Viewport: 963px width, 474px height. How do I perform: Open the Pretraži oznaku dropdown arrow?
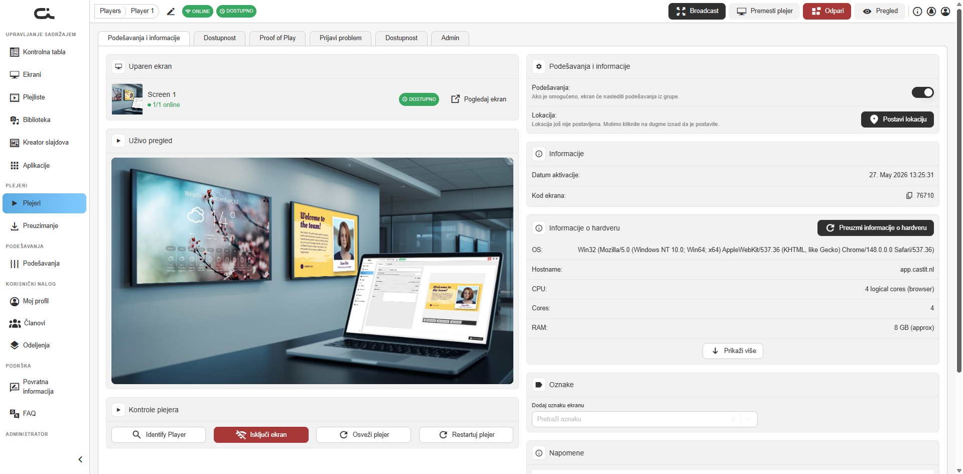(749, 419)
